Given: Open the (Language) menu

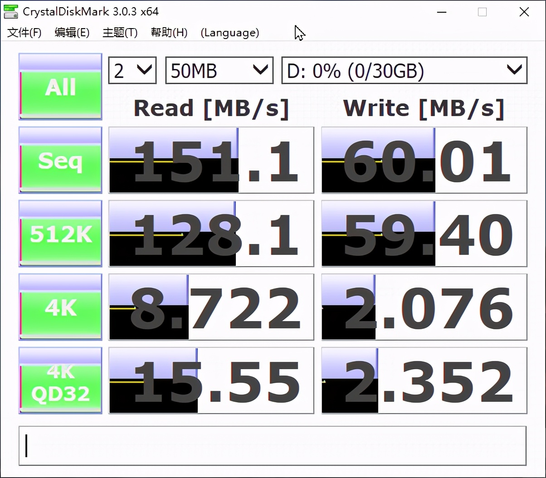Looking at the screenshot, I should pos(230,33).
